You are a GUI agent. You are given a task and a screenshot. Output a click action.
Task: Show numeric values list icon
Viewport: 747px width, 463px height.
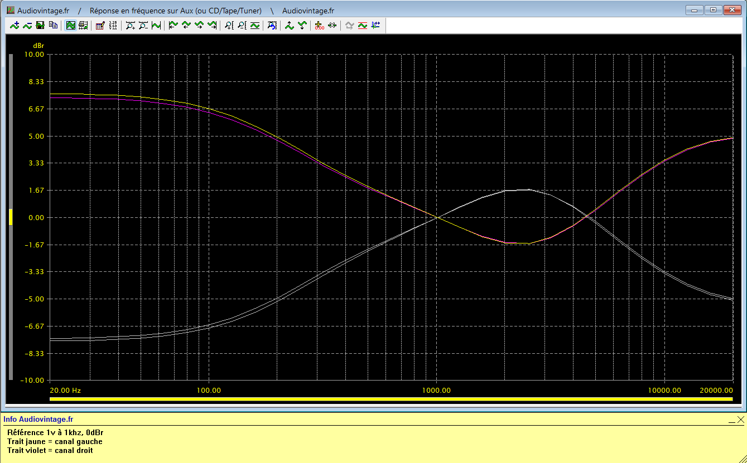click(113, 25)
